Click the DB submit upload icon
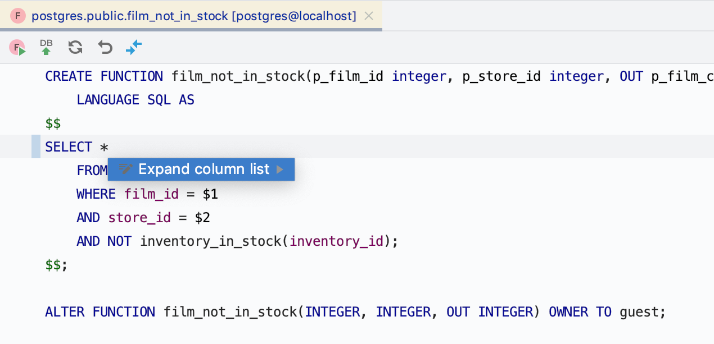Screen dimensions: 714x344 point(46,47)
